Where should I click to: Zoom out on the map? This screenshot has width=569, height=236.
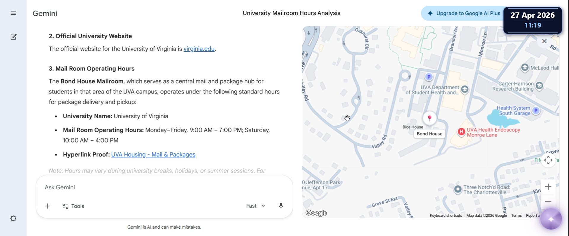548,202
